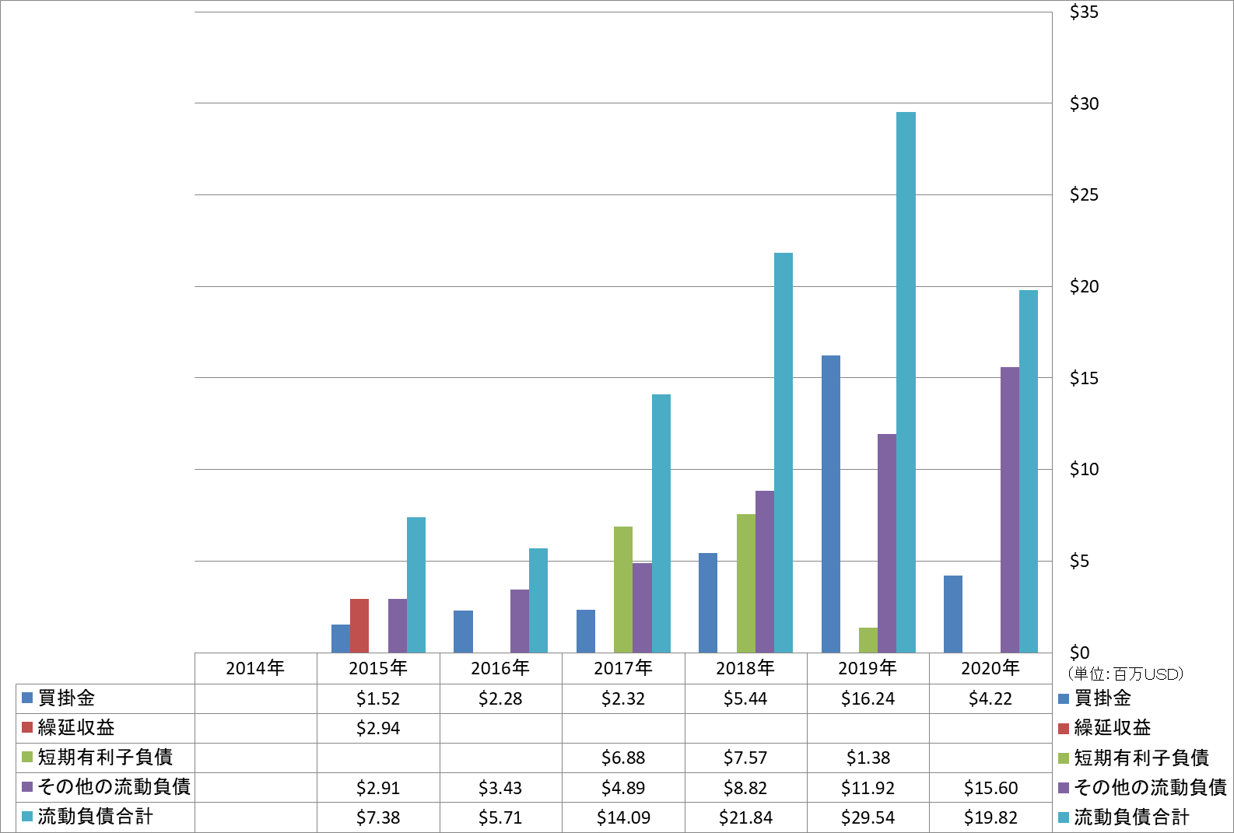The width and height of the screenshot is (1234, 833).
Task: Click the purple bar for 2020
Action: tap(1010, 509)
